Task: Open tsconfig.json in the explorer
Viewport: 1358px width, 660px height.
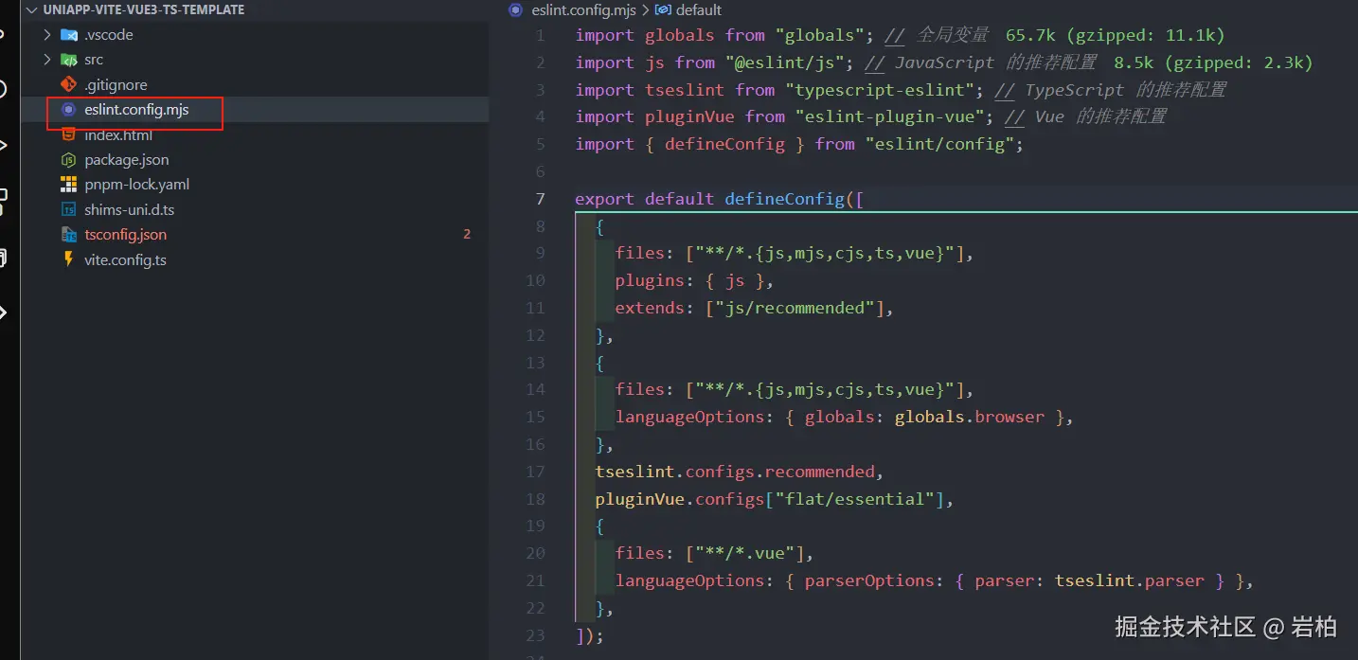Action: click(255, 235)
